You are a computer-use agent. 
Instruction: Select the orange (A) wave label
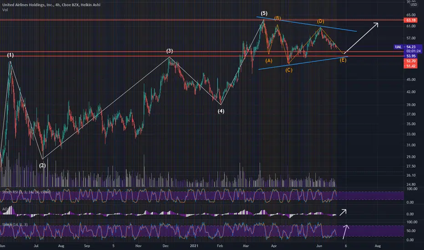[x=269, y=61]
